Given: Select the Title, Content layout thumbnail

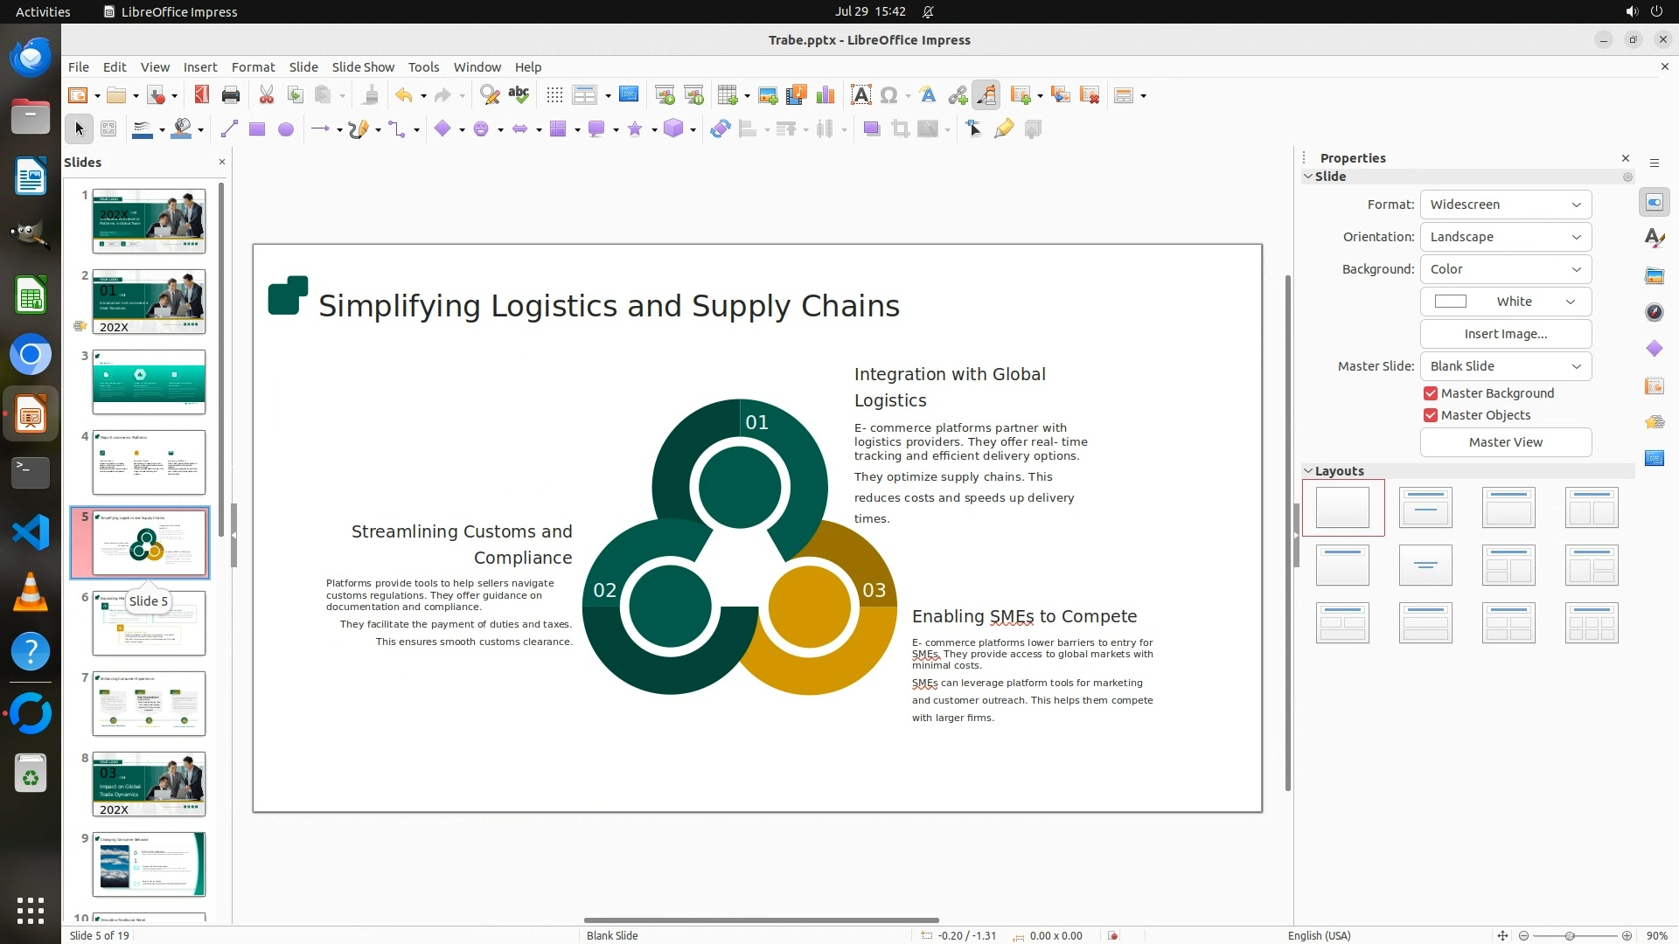Looking at the screenshot, I should pos(1508,508).
